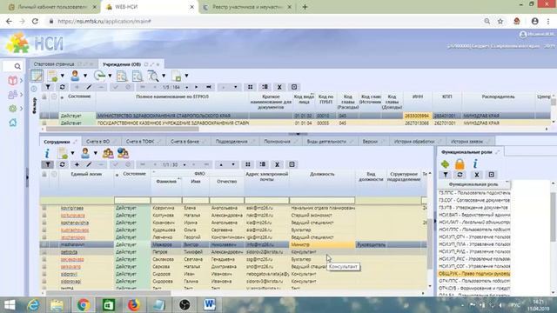Select role ГЗ.СОГ - Согласование документов
The image size is (557, 313).
pos(474,201)
